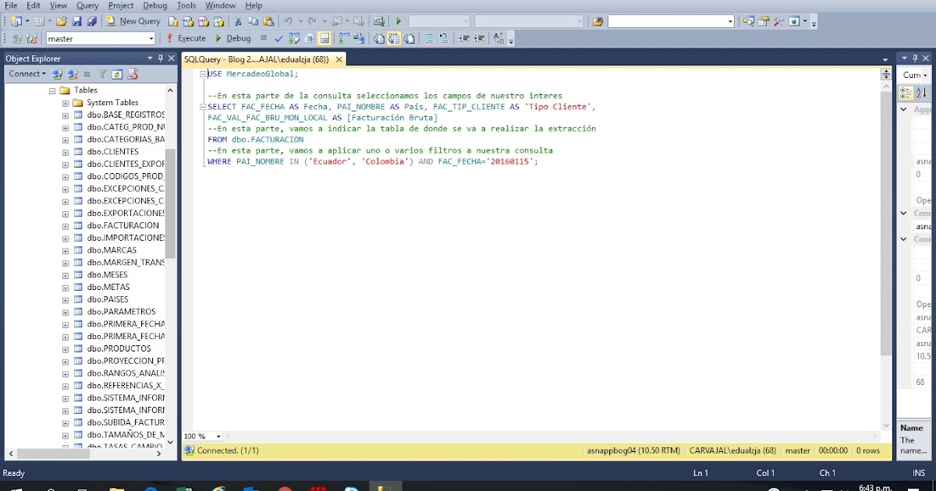Open the Connect dropdown in Object Explorer
Image resolution: width=936 pixels, height=491 pixels.
[27, 74]
